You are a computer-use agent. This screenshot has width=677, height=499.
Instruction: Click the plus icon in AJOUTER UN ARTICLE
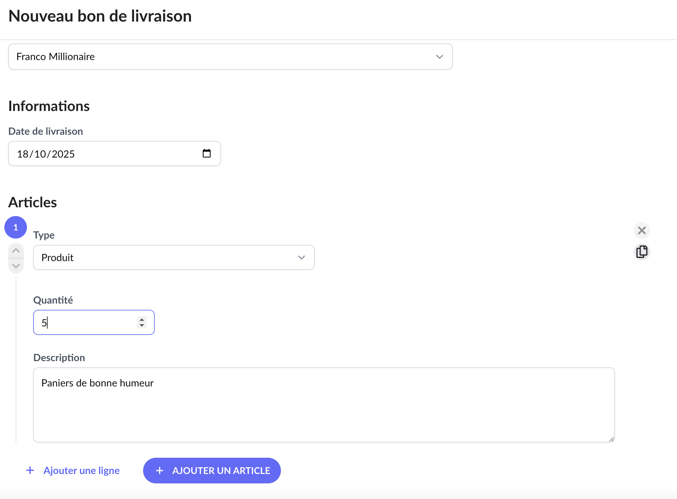click(x=160, y=471)
